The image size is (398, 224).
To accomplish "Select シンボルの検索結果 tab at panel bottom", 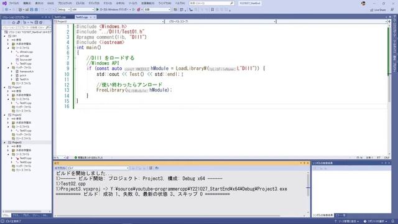I will (x=323, y=215).
